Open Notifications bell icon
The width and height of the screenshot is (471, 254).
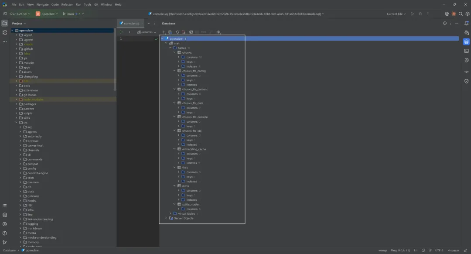466,23
